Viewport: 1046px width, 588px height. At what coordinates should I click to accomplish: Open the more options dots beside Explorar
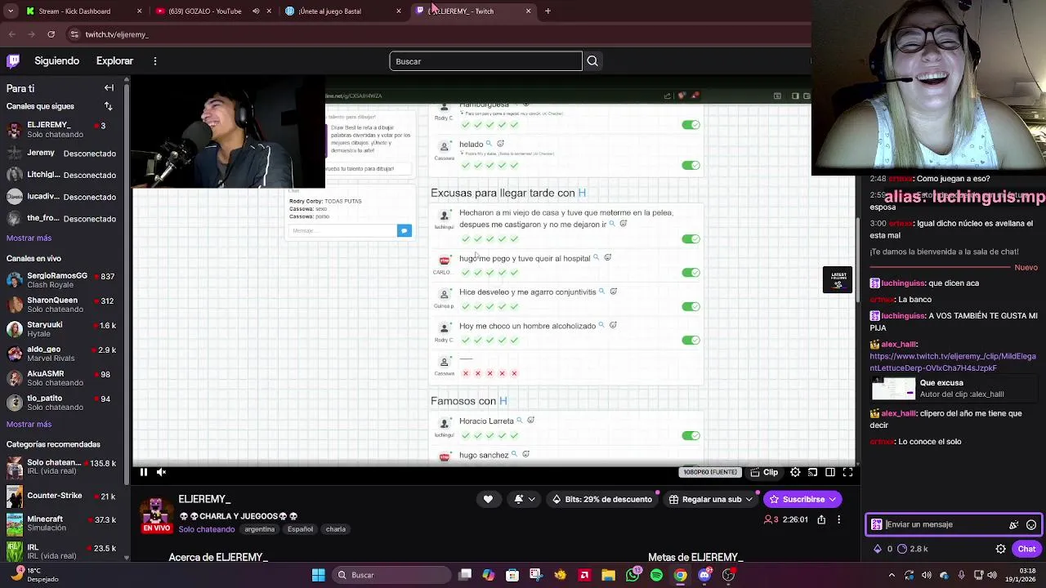coord(154,61)
